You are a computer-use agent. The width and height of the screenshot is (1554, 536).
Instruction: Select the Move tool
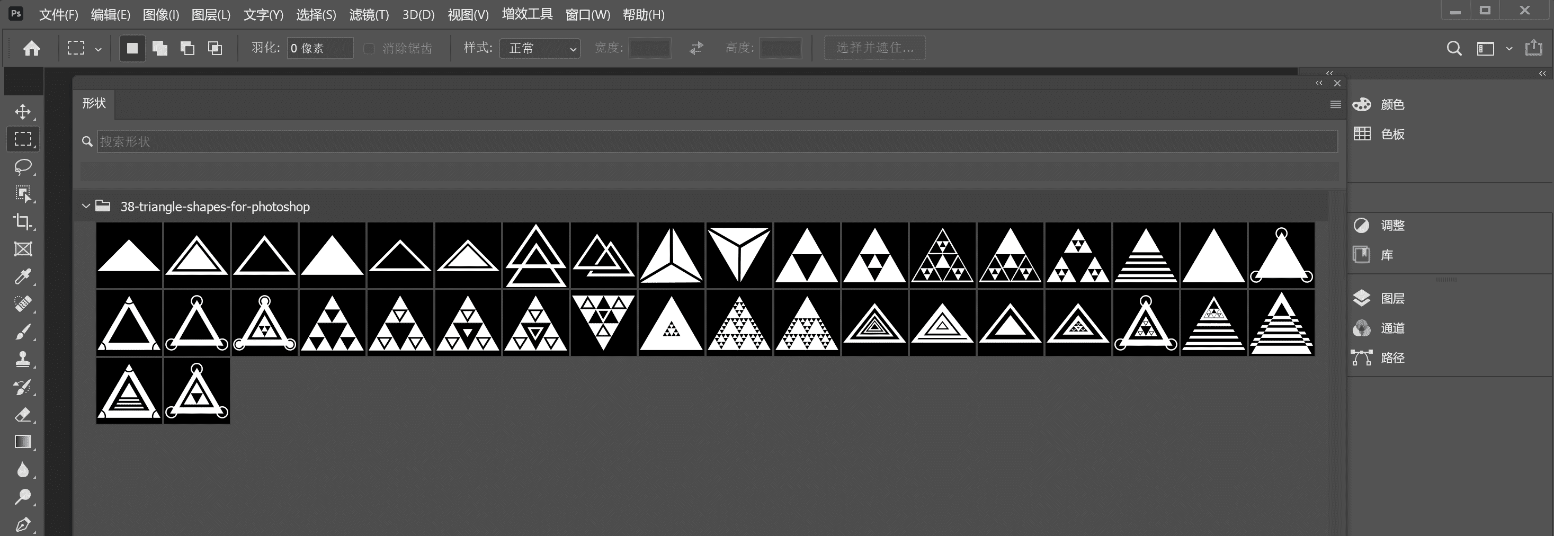(x=23, y=112)
